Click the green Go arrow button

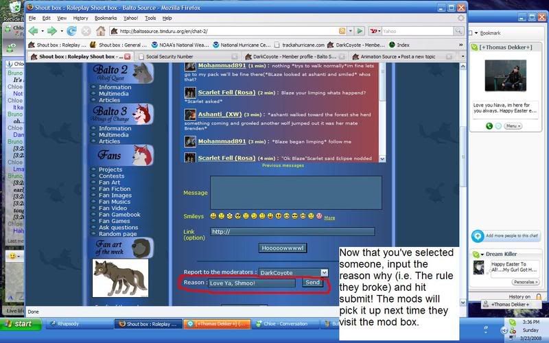(360, 31)
